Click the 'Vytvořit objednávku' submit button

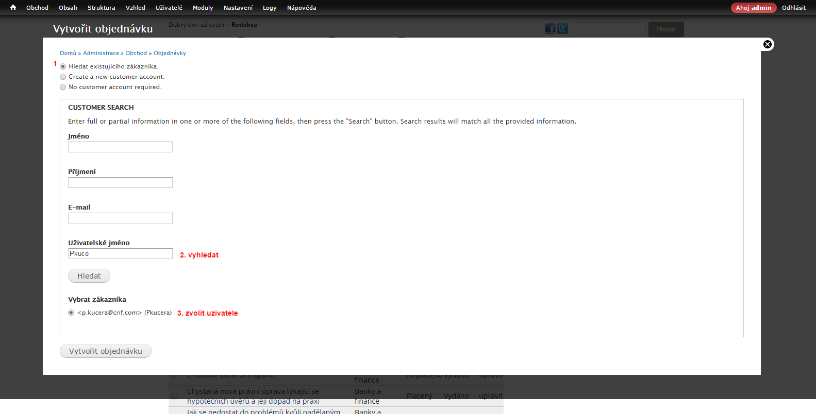pyautogui.click(x=106, y=351)
